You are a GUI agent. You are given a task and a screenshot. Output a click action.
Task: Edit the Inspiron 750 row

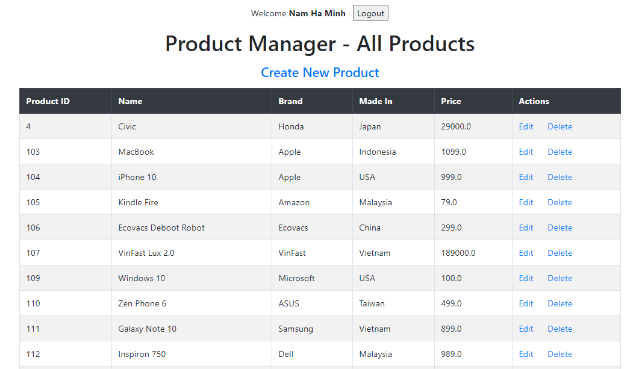526,354
